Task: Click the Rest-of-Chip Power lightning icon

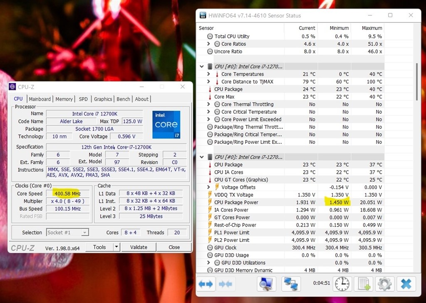Action: pos(210,225)
